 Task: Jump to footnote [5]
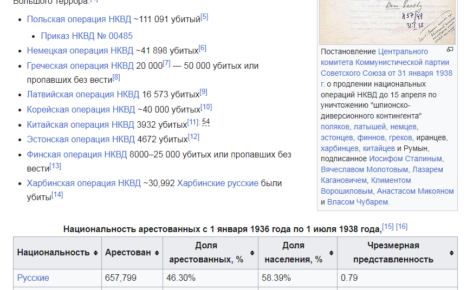point(204,17)
